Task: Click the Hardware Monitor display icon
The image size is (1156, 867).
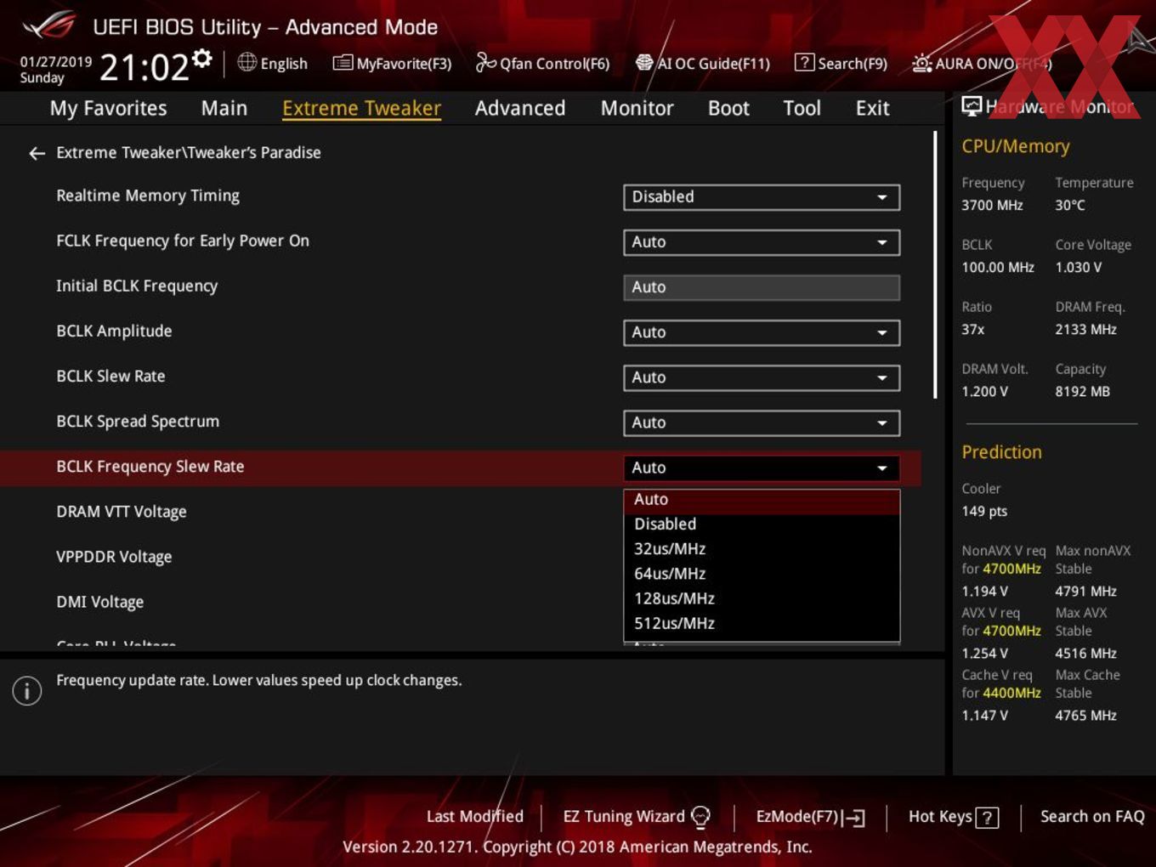Action: point(972,105)
